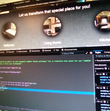The image size is (110, 111).
Task: Open the Almacenamiento storage panel
Action: 69,50
